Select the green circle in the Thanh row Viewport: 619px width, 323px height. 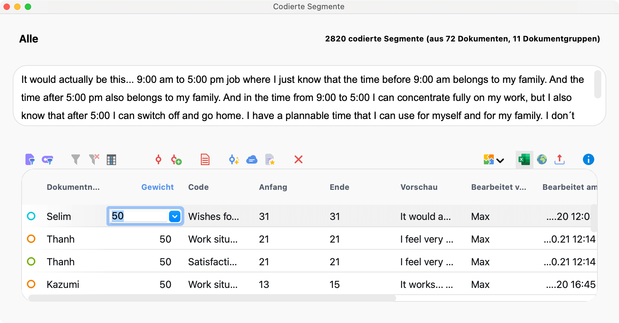coord(31,261)
